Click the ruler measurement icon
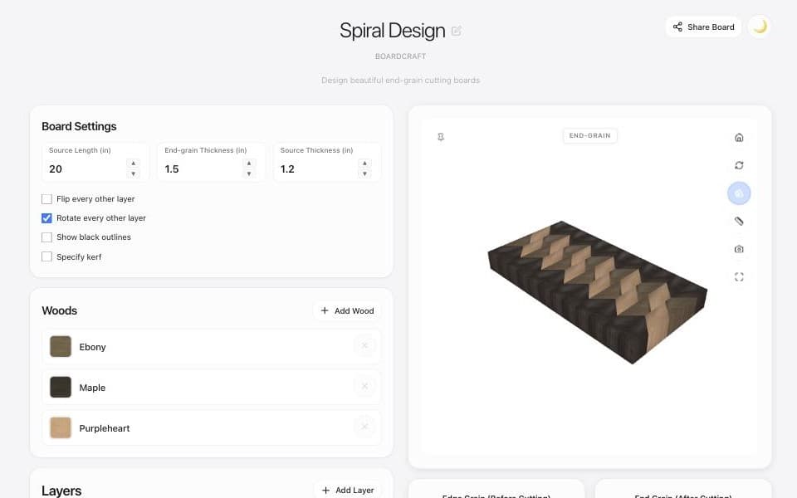 pyautogui.click(x=739, y=221)
